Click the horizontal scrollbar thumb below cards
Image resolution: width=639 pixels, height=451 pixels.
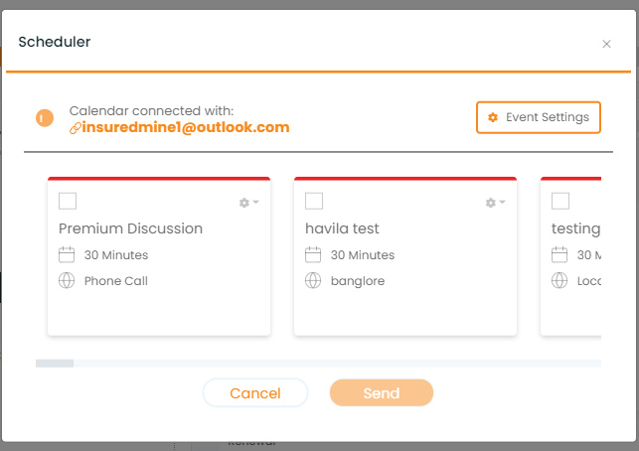tap(55, 363)
